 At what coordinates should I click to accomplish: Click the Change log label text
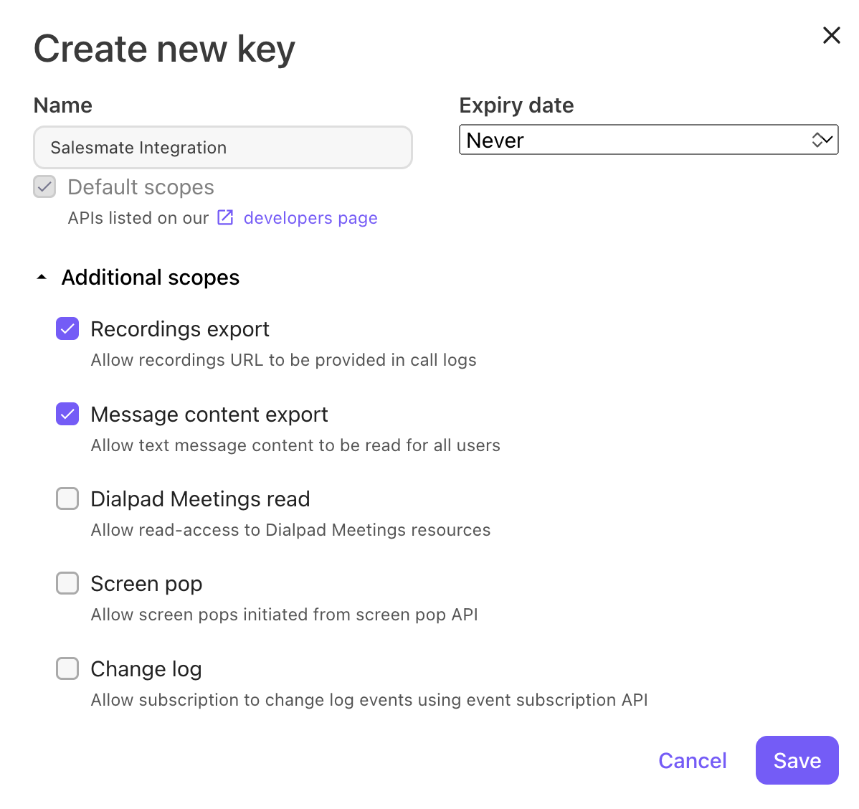[146, 669]
